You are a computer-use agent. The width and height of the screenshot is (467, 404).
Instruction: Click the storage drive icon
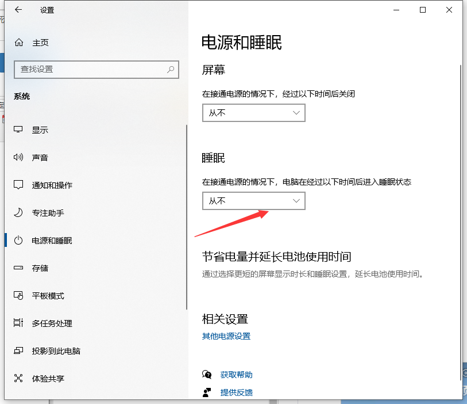[x=18, y=268]
